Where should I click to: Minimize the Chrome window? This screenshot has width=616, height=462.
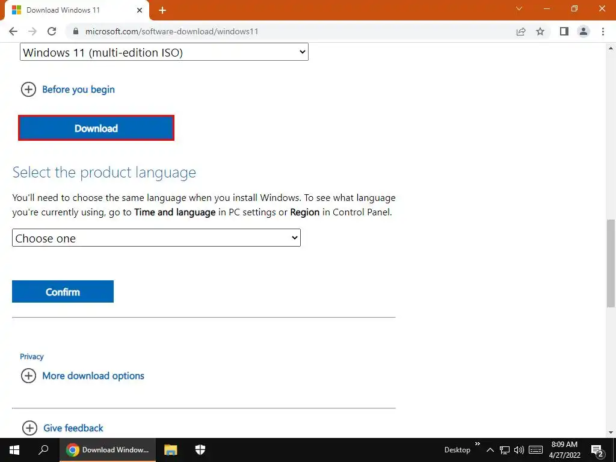547,8
